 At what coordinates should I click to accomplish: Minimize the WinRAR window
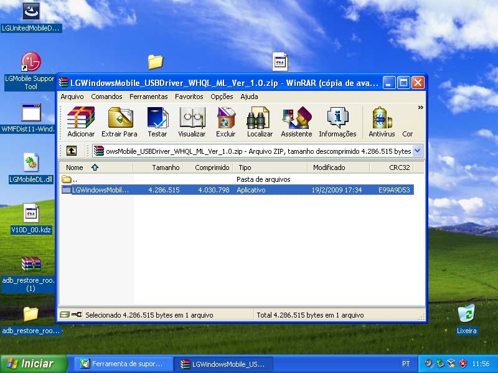click(388, 83)
